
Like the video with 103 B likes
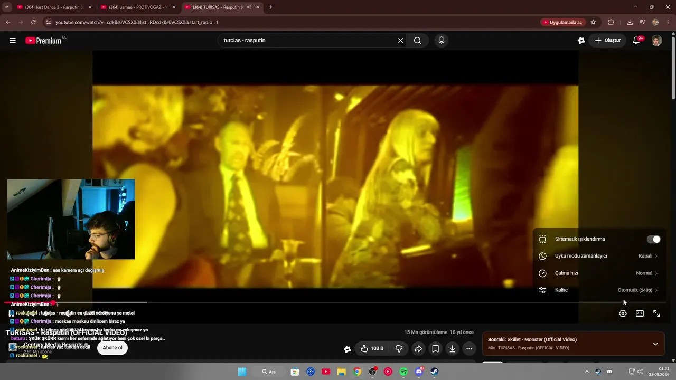372,349
